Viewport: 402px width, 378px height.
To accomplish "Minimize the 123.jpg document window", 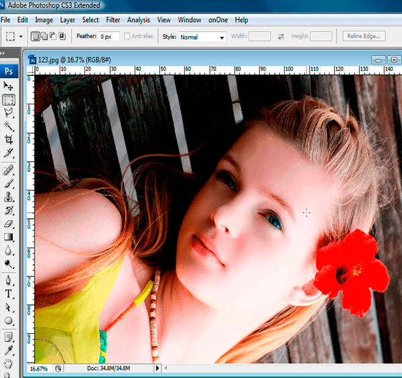I will click(378, 60).
